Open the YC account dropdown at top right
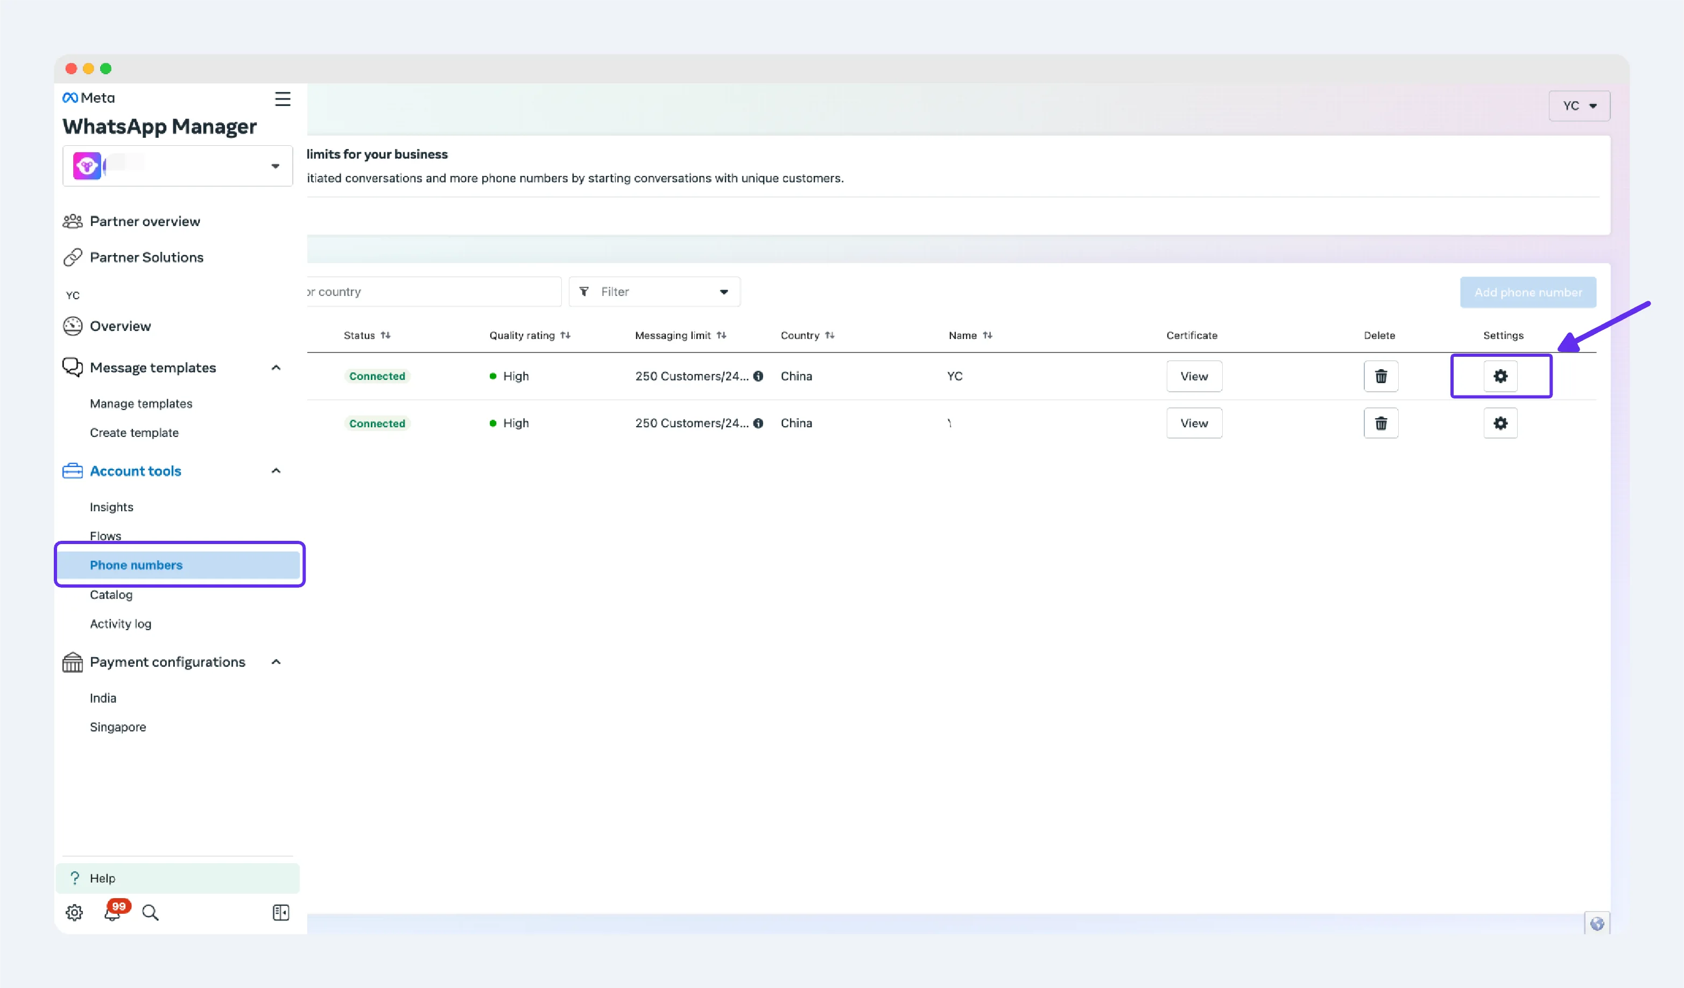 click(x=1579, y=105)
